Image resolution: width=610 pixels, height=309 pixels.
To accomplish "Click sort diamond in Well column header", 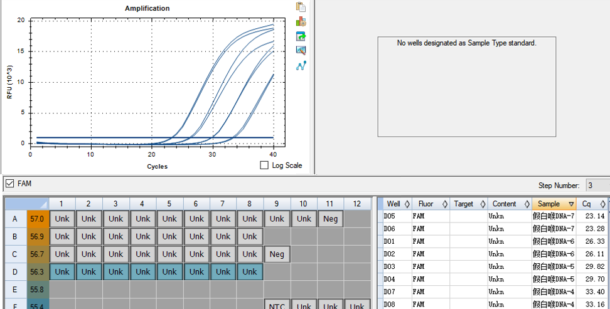I will click(x=407, y=204).
